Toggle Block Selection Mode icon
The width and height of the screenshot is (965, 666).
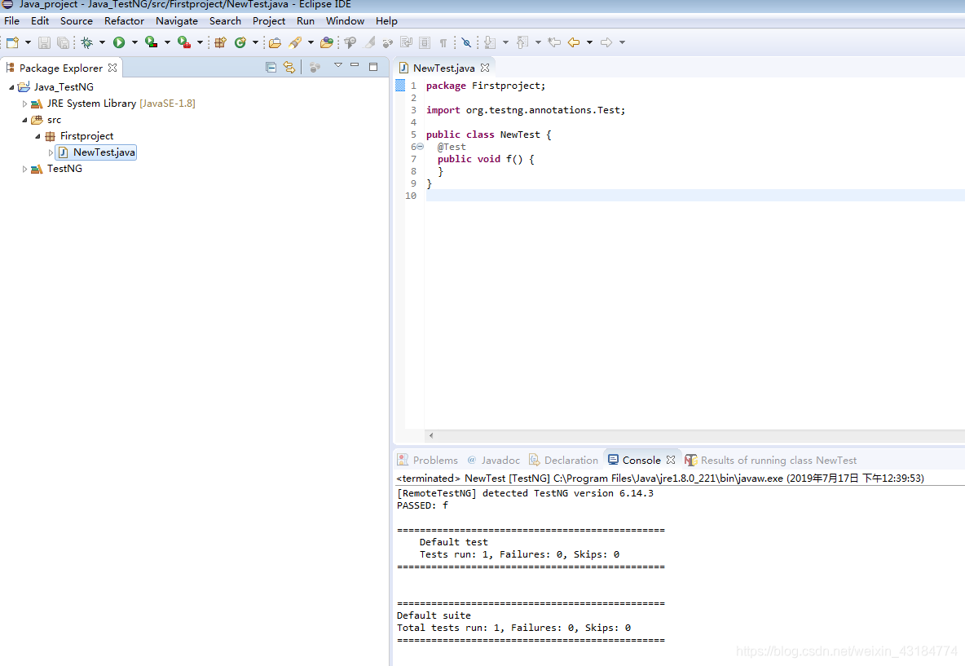click(x=424, y=42)
